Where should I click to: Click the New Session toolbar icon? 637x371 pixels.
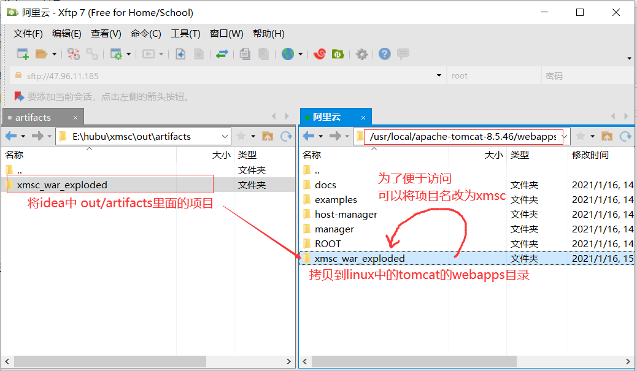click(23, 54)
